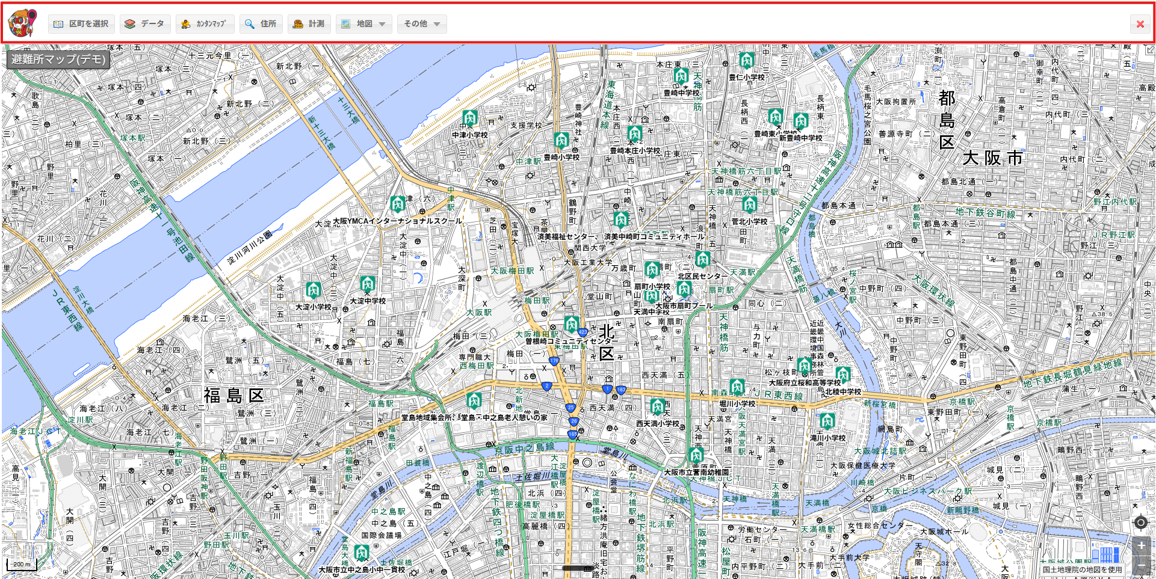The height and width of the screenshot is (579, 1156).
Task: Activate the 計測 measurement tool
Action: click(309, 24)
